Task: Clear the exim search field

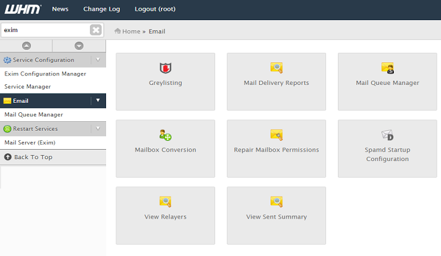Action: [x=96, y=30]
